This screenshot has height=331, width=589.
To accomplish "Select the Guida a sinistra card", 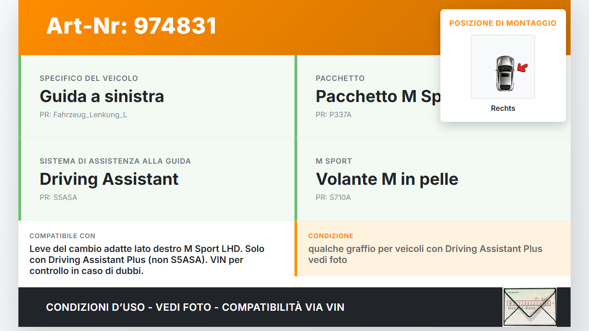I will pyautogui.click(x=156, y=97).
